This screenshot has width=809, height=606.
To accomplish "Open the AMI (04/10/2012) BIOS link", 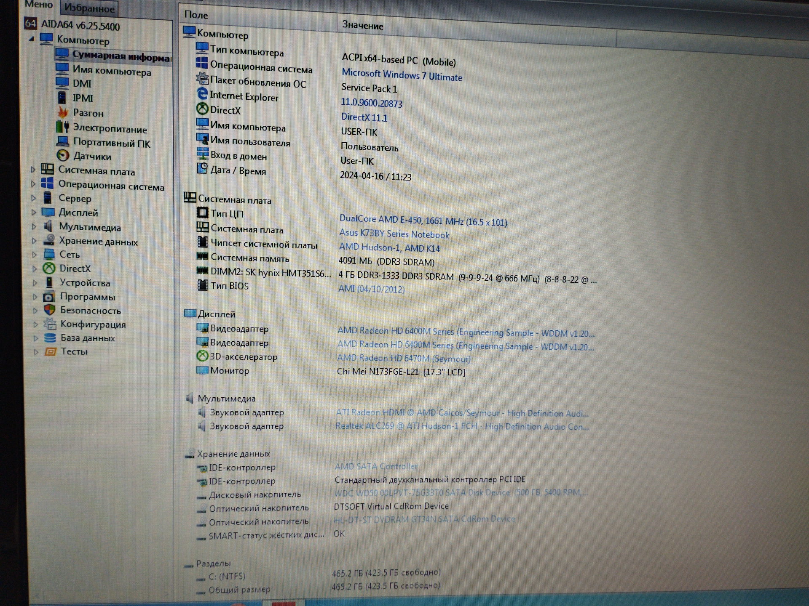I will tap(371, 289).
